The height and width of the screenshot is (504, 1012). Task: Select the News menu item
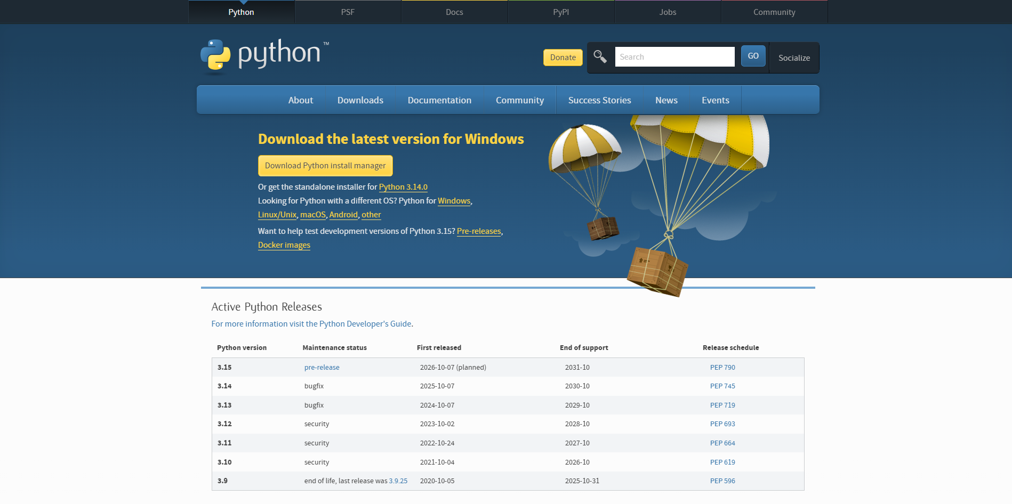666,100
